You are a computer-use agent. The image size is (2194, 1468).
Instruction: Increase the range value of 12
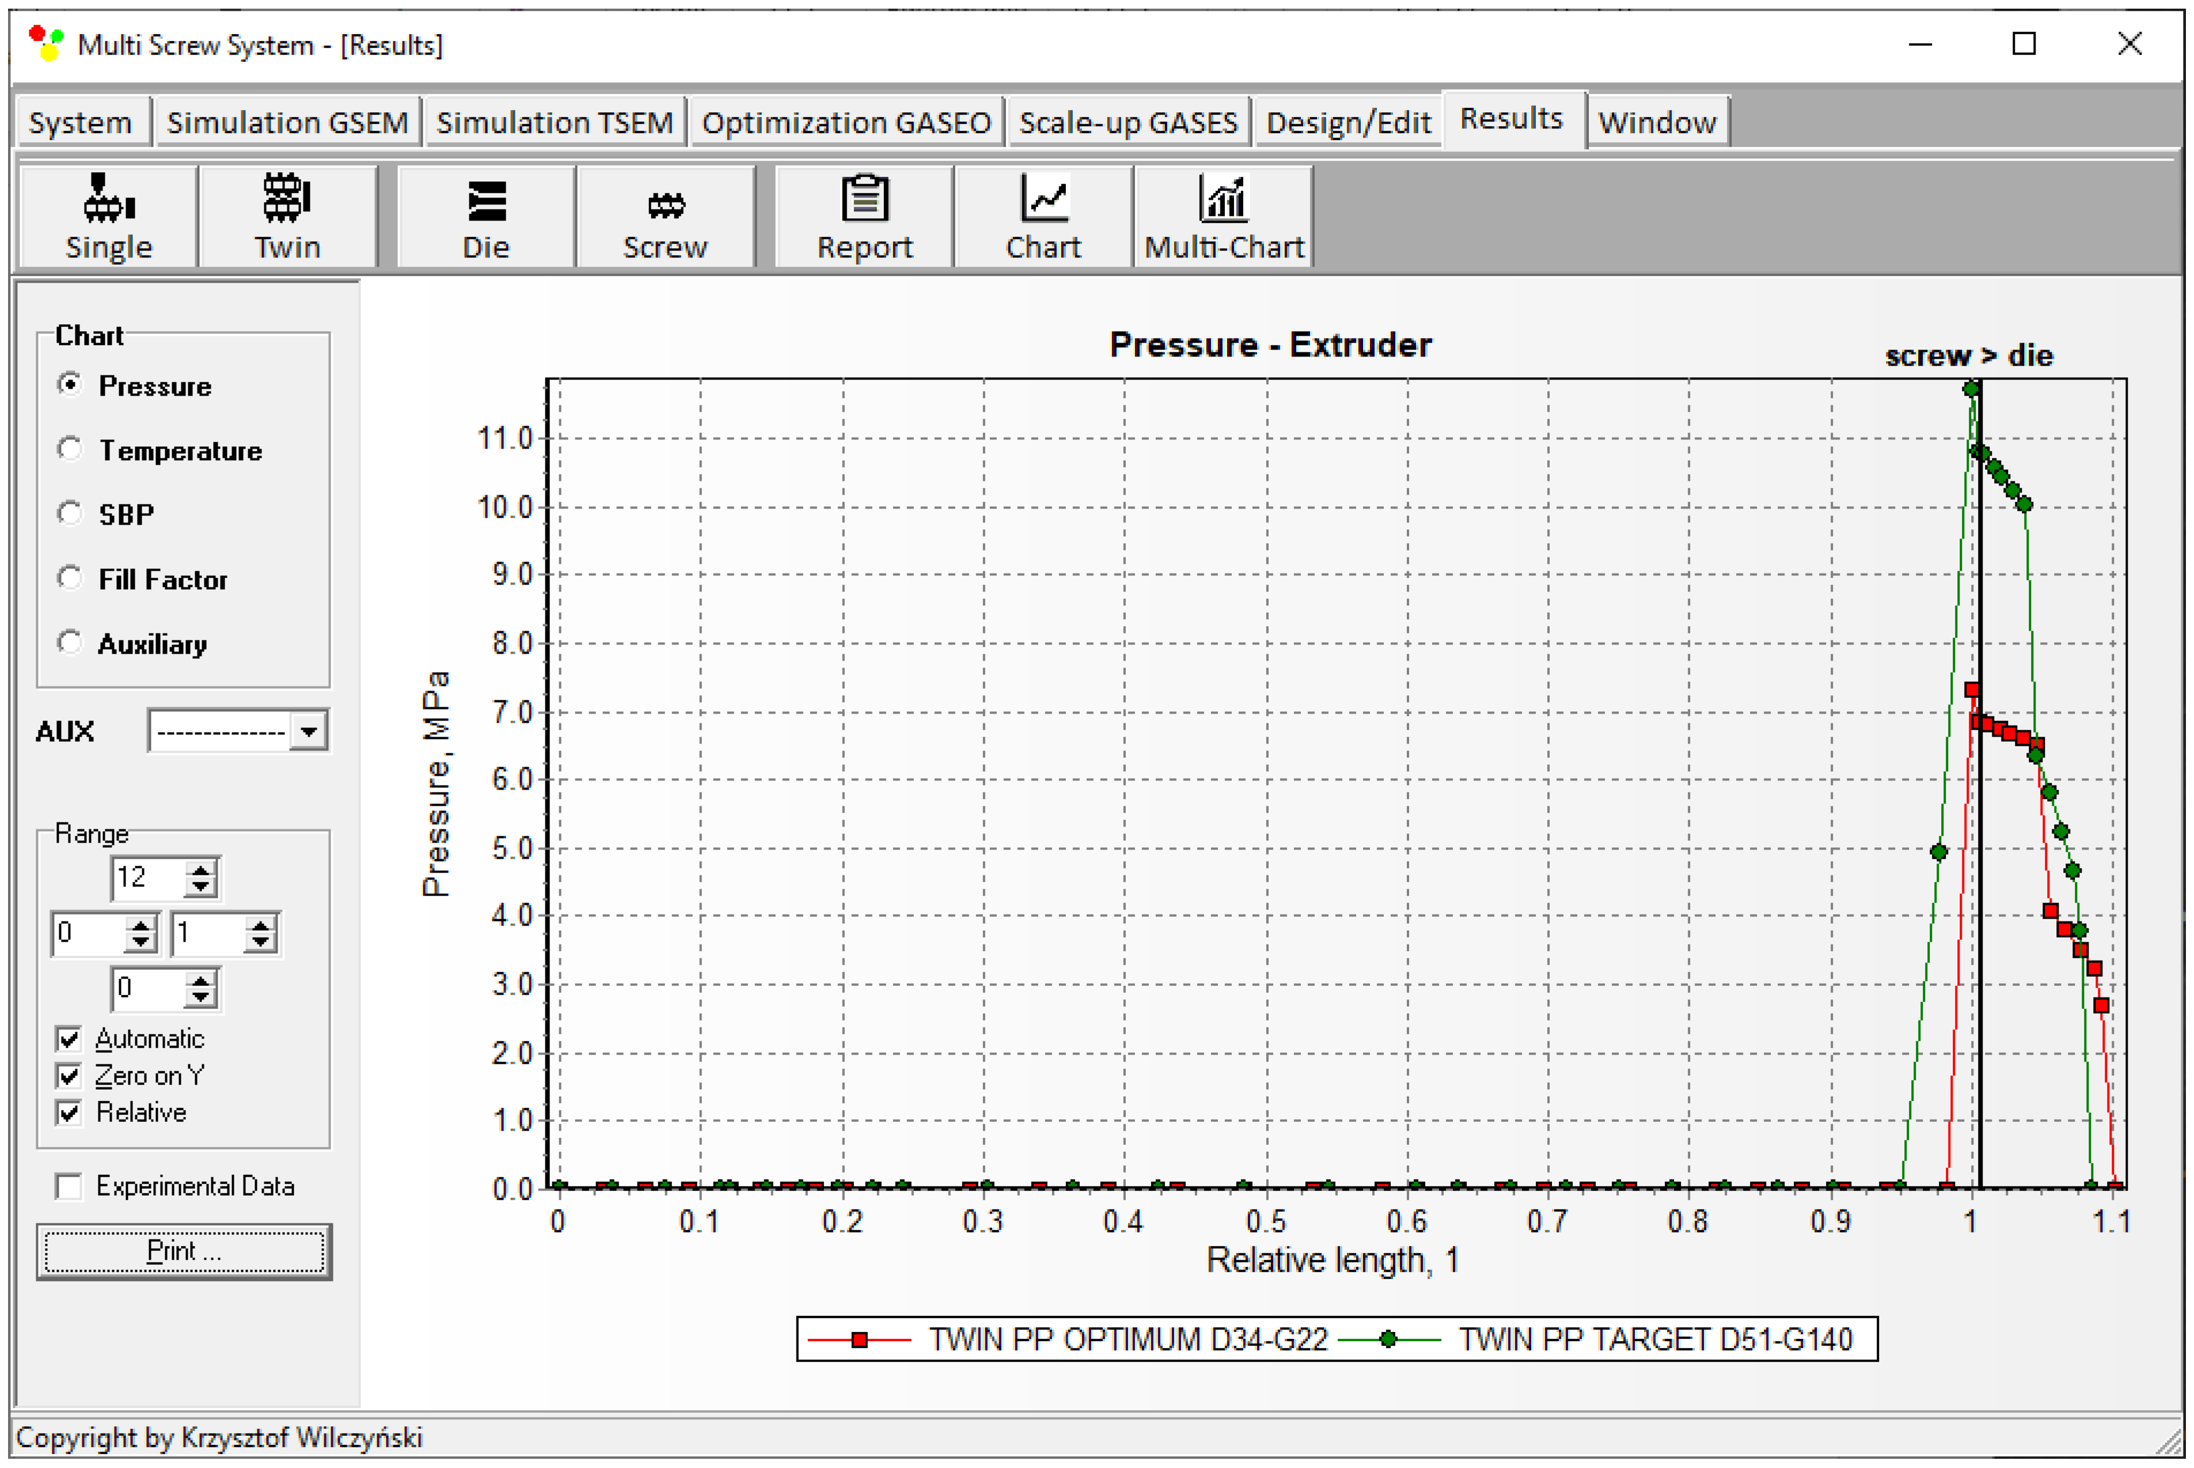pyautogui.click(x=200, y=870)
